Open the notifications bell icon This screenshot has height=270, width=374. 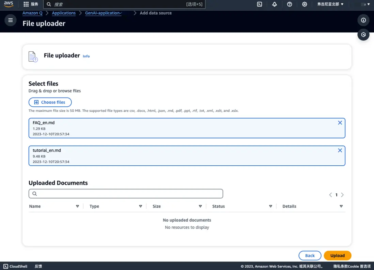click(275, 4)
